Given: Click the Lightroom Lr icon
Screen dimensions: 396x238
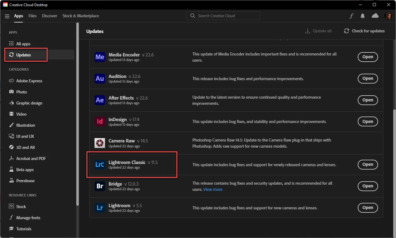Looking at the screenshot, I should coord(100,208).
